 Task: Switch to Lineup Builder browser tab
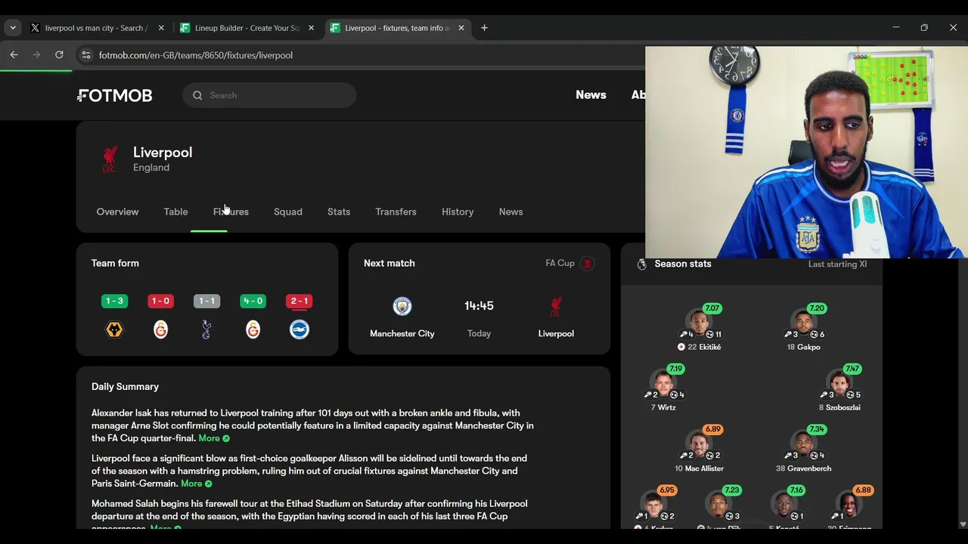247,28
